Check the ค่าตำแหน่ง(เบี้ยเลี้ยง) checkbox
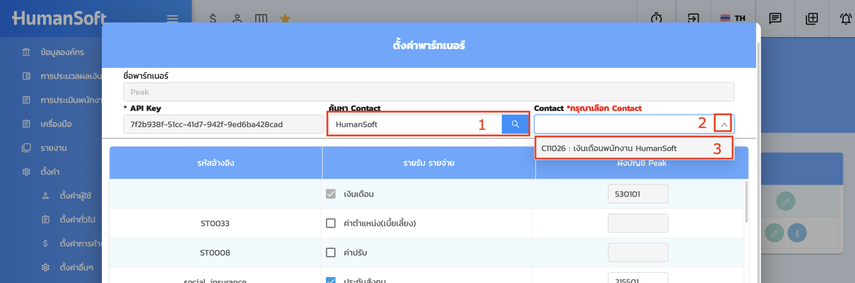This screenshot has width=855, height=283. click(331, 223)
